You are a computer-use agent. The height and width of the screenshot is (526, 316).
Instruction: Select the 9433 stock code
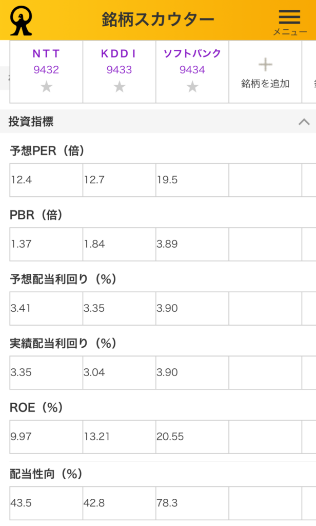point(119,70)
